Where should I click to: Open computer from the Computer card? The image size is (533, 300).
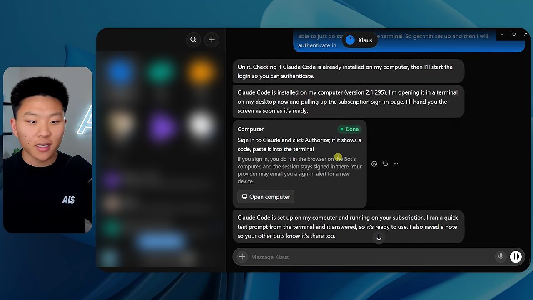pos(266,197)
